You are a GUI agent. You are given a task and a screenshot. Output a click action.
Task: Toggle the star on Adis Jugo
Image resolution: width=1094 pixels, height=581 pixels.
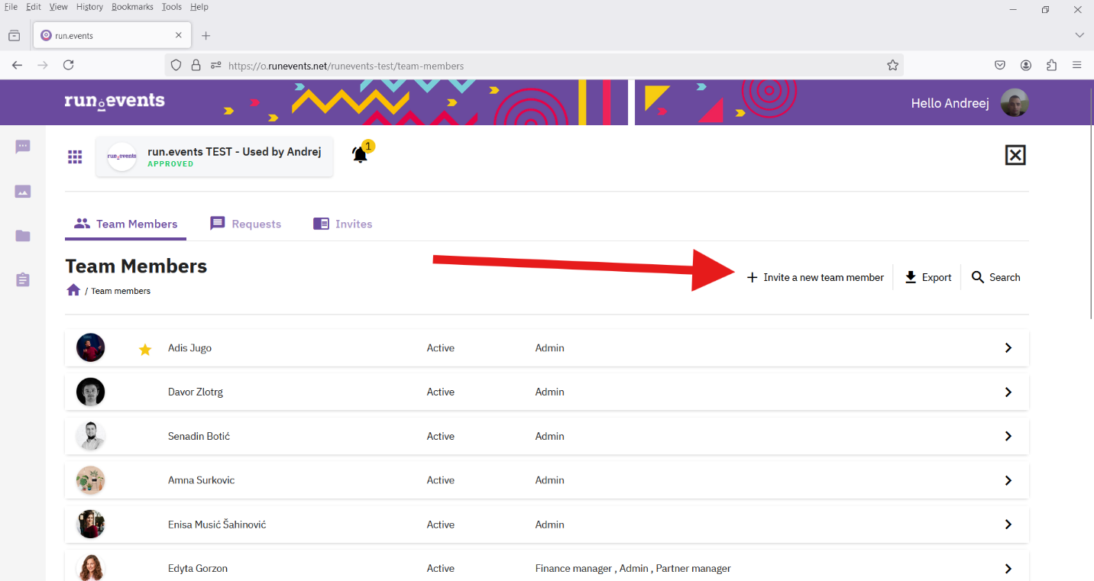145,349
